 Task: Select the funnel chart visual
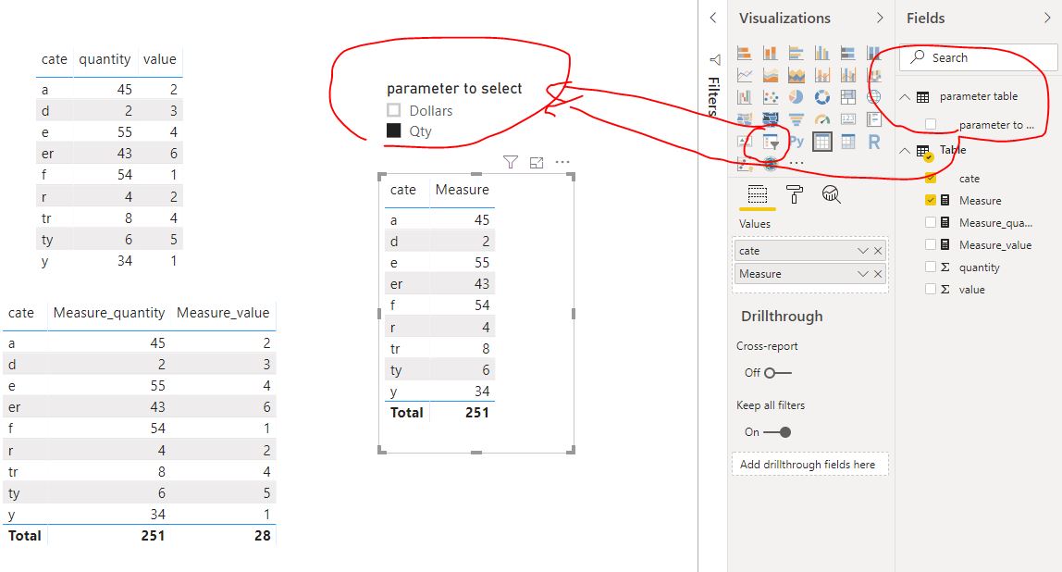pos(796,120)
